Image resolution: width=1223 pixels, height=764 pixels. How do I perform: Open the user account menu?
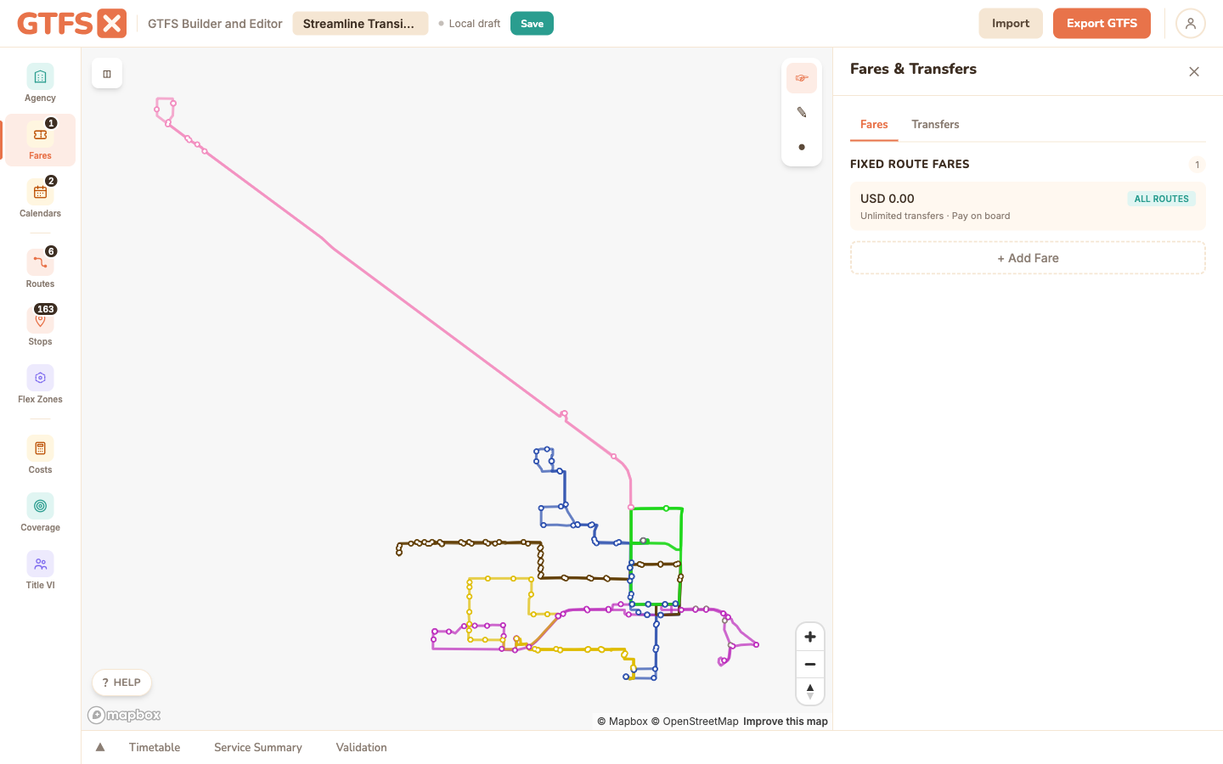click(x=1191, y=24)
